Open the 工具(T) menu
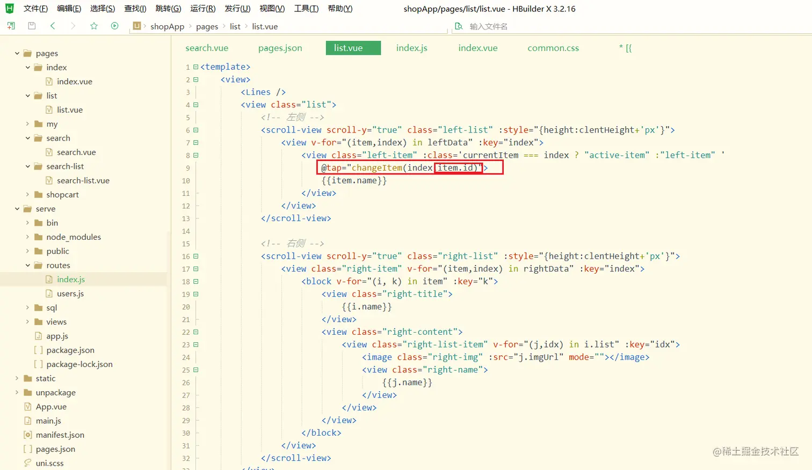The height and width of the screenshot is (470, 812). click(306, 9)
